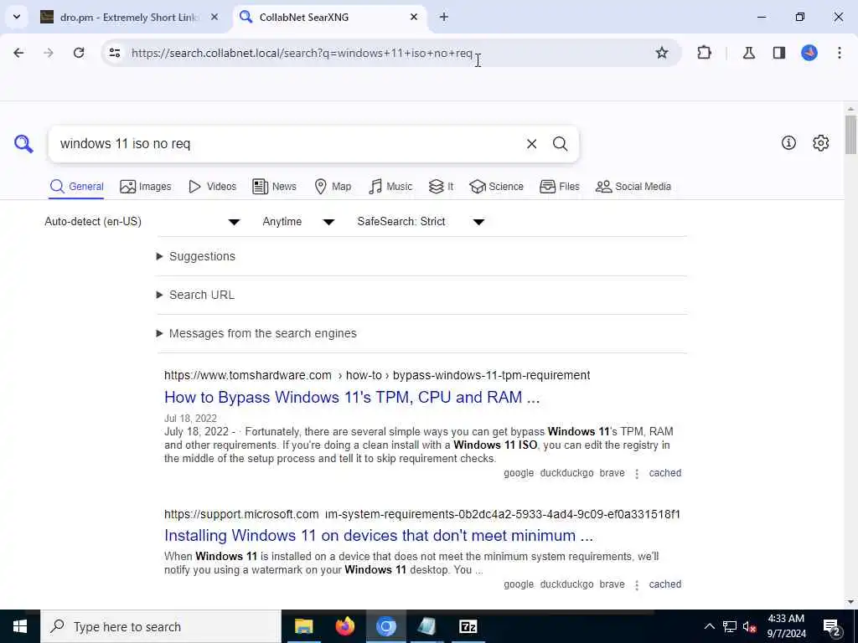Open Firefox from the taskbar
This screenshot has height=643, width=858.
click(x=344, y=626)
